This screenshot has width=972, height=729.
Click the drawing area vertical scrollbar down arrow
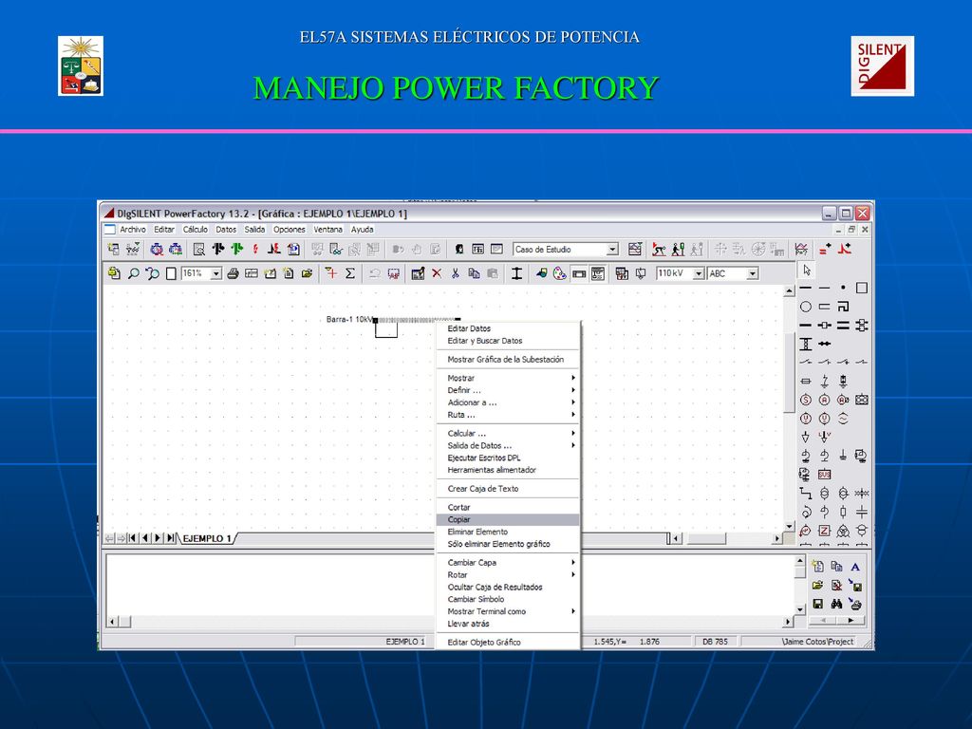coord(789,526)
